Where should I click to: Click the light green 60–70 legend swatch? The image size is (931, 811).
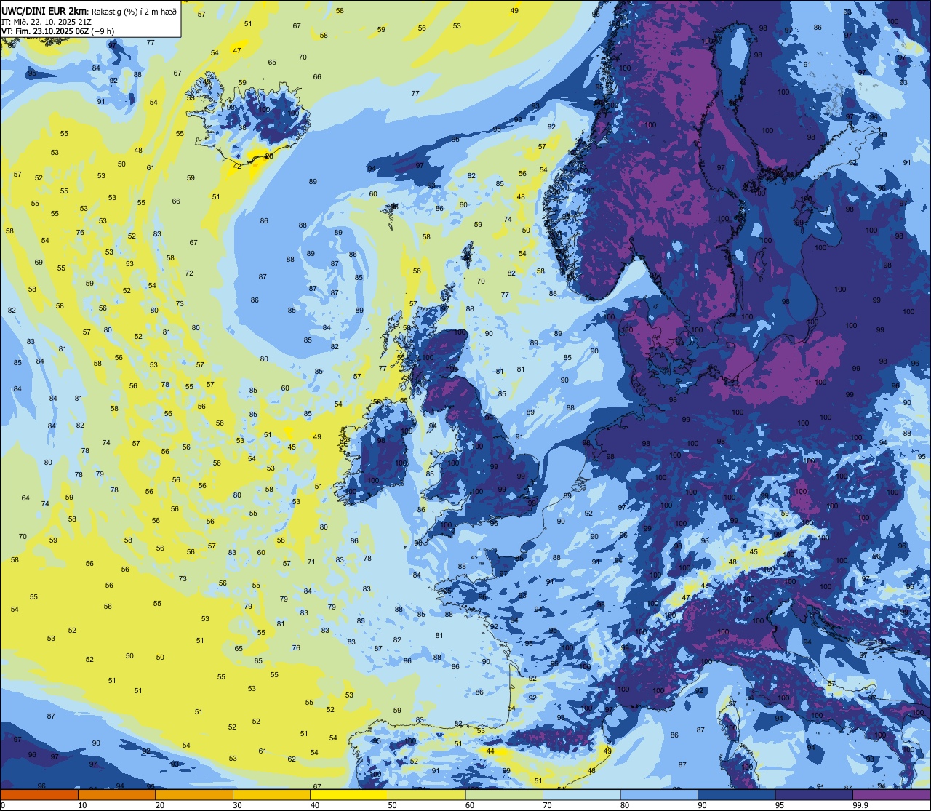[x=504, y=794]
